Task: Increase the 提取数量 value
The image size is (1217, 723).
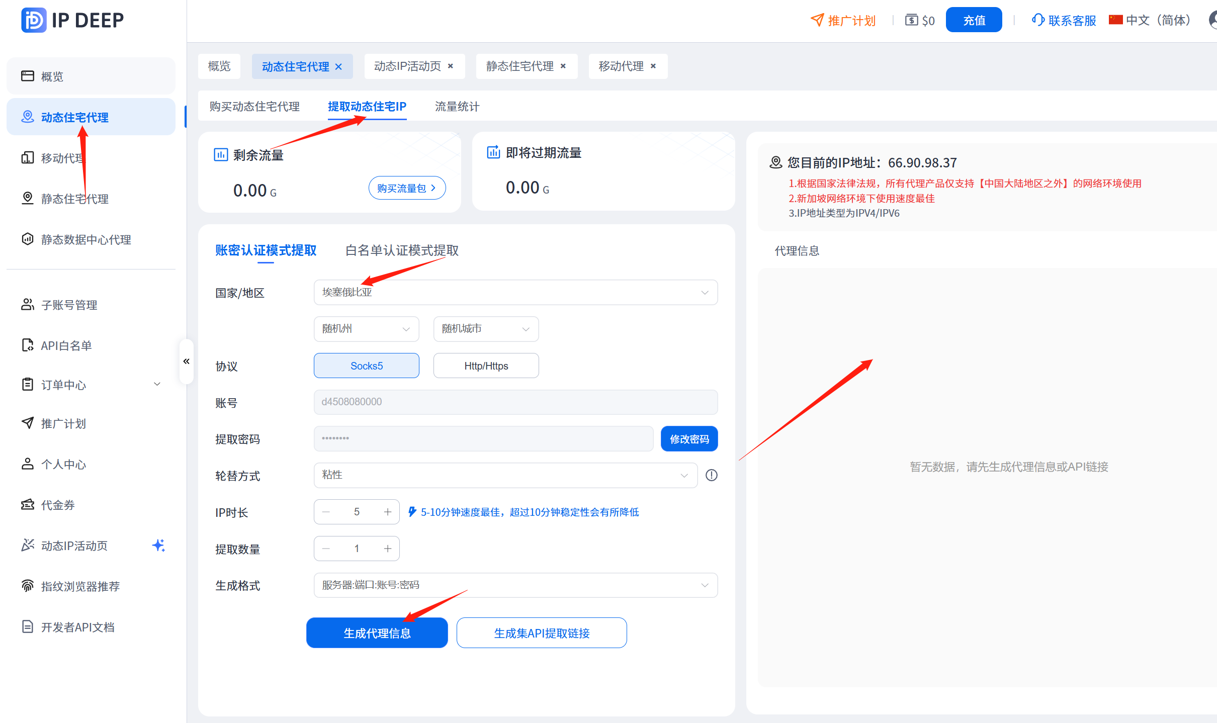Action: pos(388,549)
